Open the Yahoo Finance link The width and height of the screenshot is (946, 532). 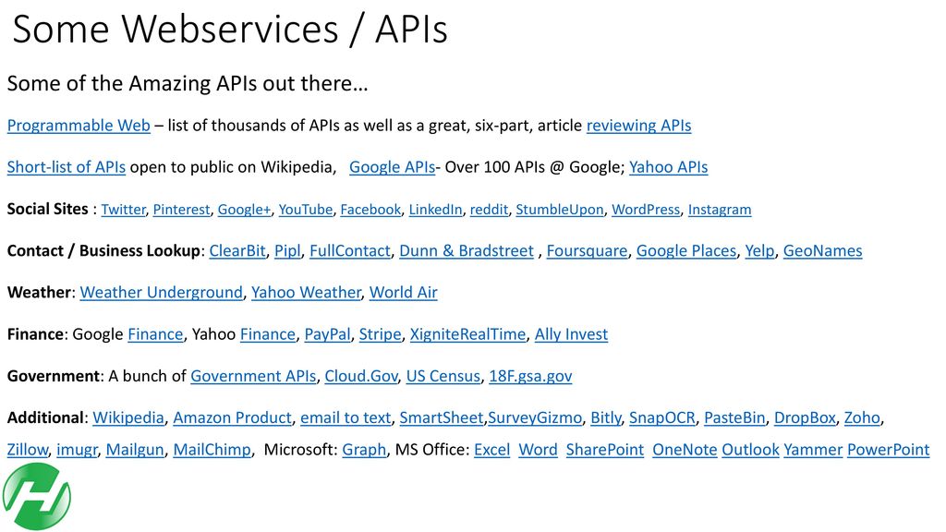pyautogui.click(x=268, y=334)
